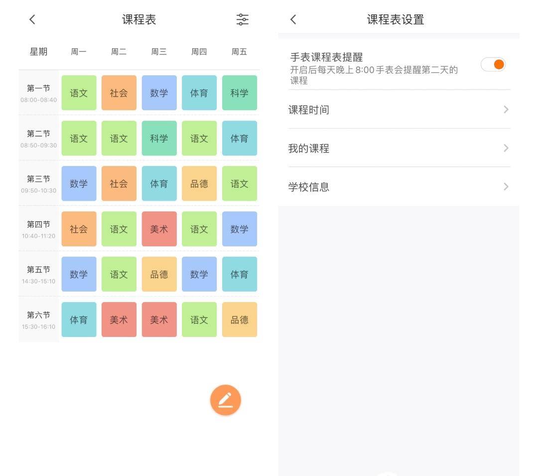This screenshot has height=476, width=538.
Task: Open the 我的课程 menu item
Action: (309, 149)
